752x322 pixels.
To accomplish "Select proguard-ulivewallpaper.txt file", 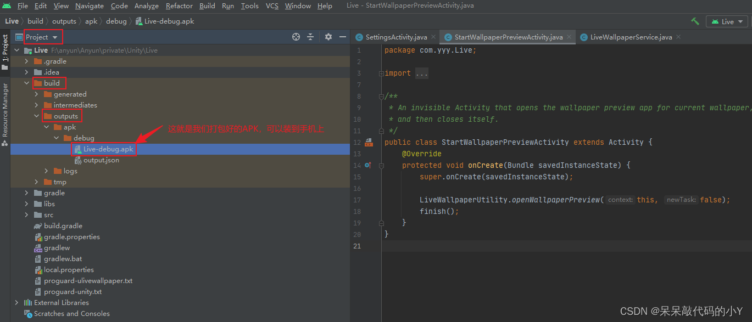I will click(x=180, y=281).
